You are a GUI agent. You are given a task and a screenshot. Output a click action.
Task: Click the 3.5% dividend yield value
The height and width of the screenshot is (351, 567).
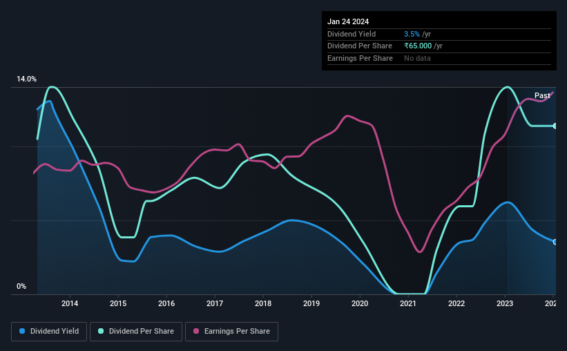(412, 34)
